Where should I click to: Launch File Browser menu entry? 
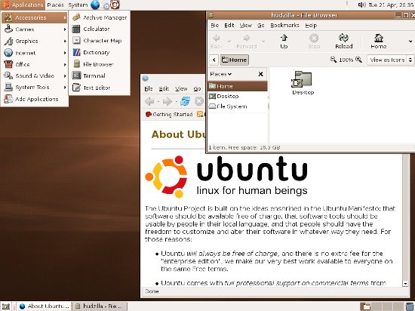(100, 64)
